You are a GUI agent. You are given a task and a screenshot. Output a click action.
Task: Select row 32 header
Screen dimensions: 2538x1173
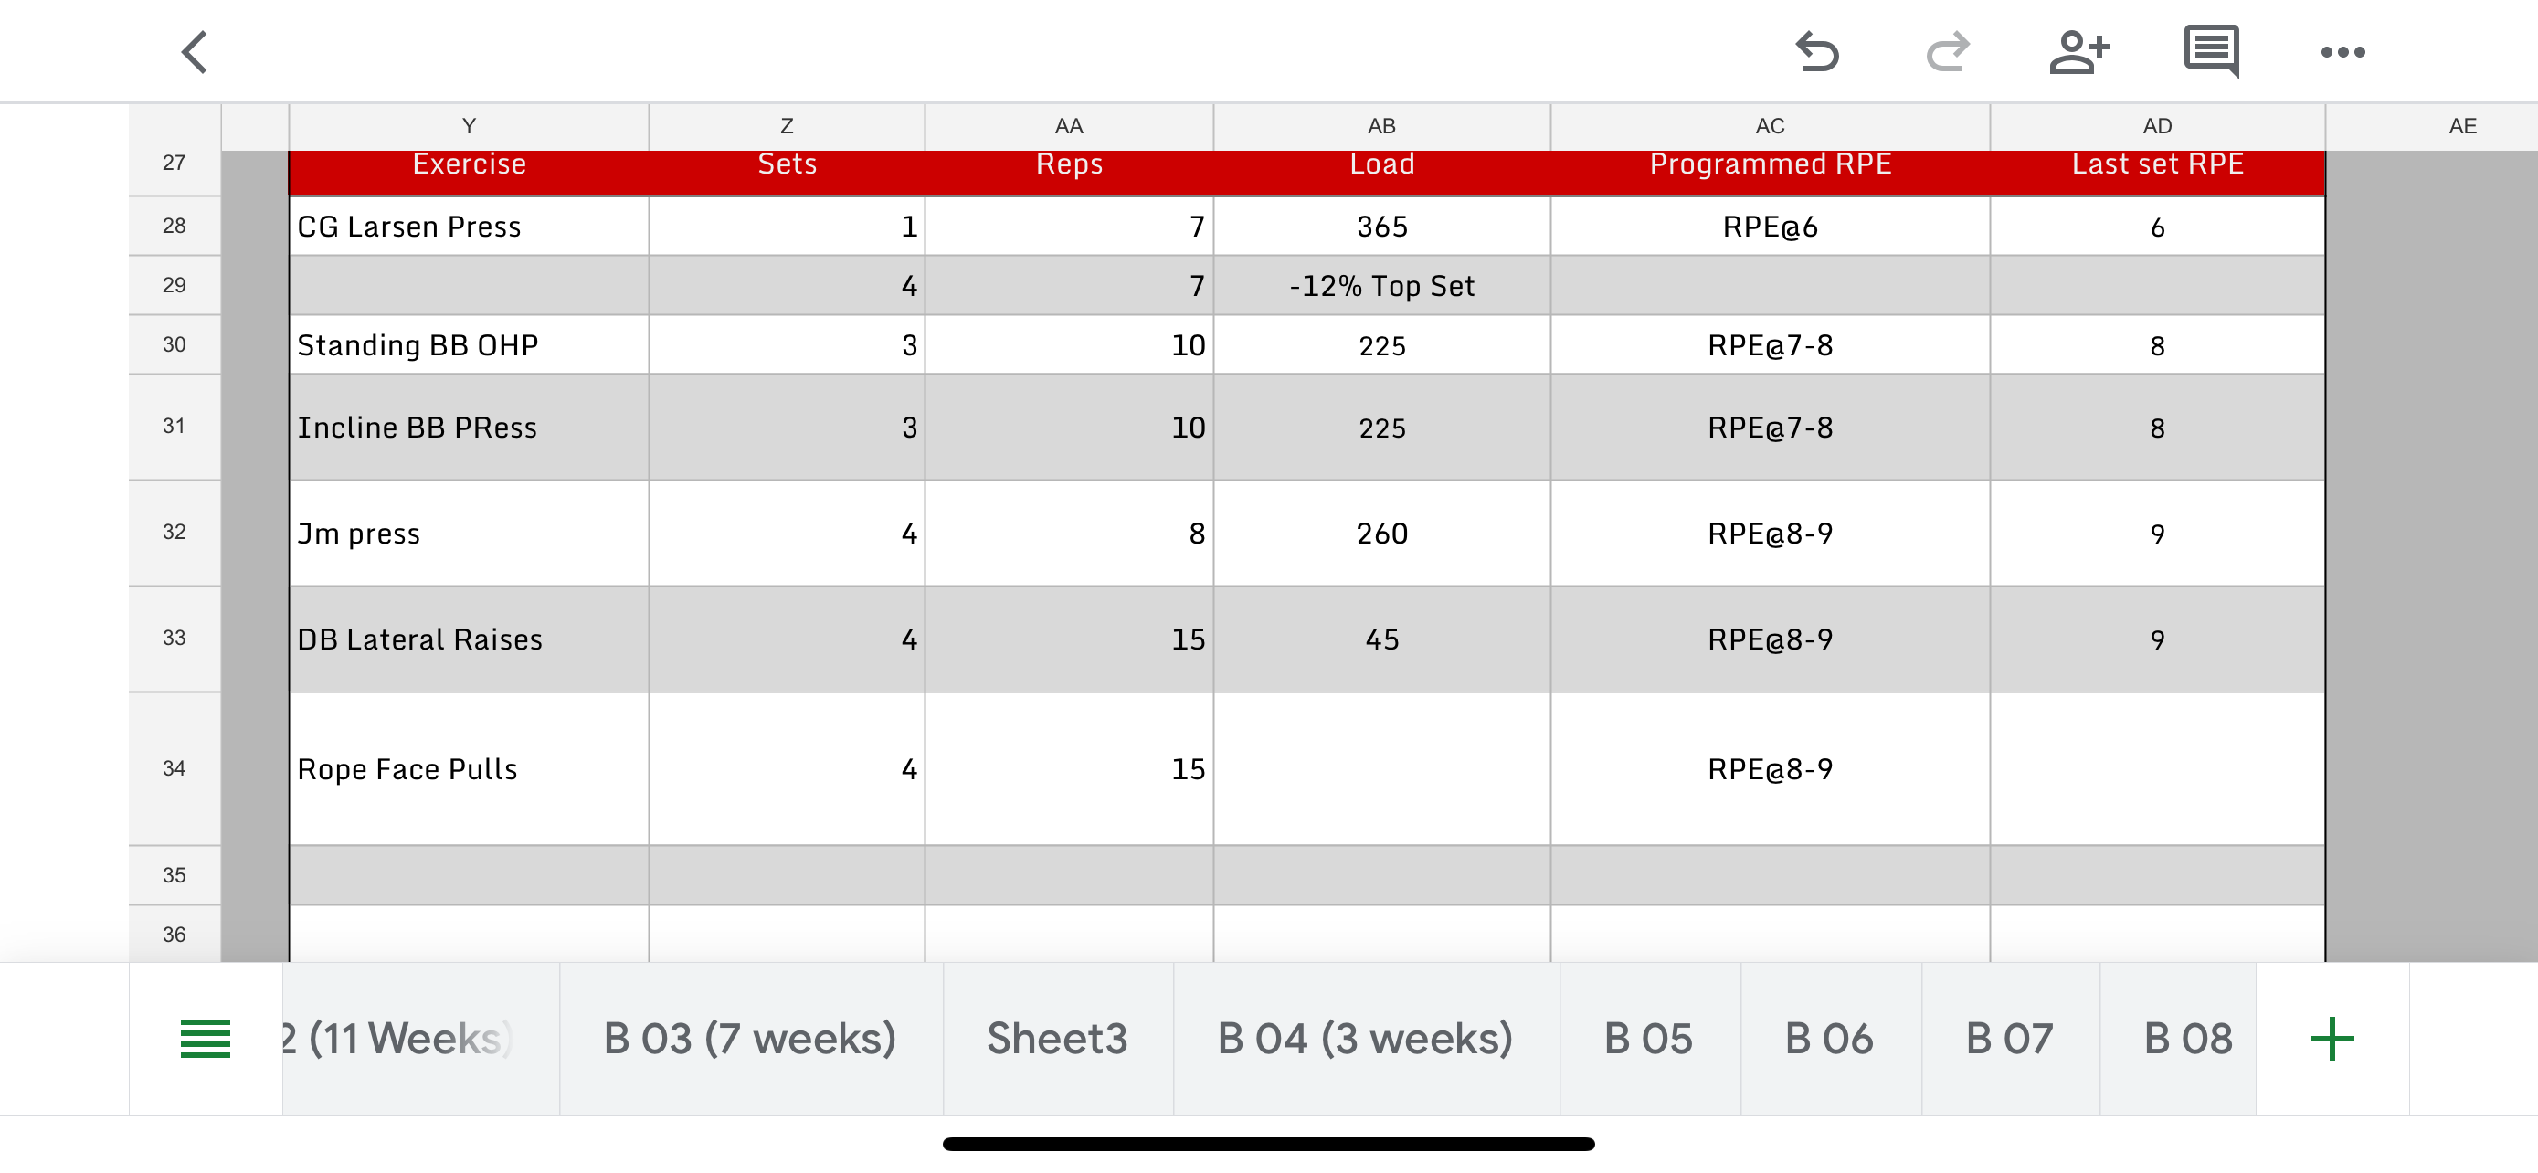(174, 533)
